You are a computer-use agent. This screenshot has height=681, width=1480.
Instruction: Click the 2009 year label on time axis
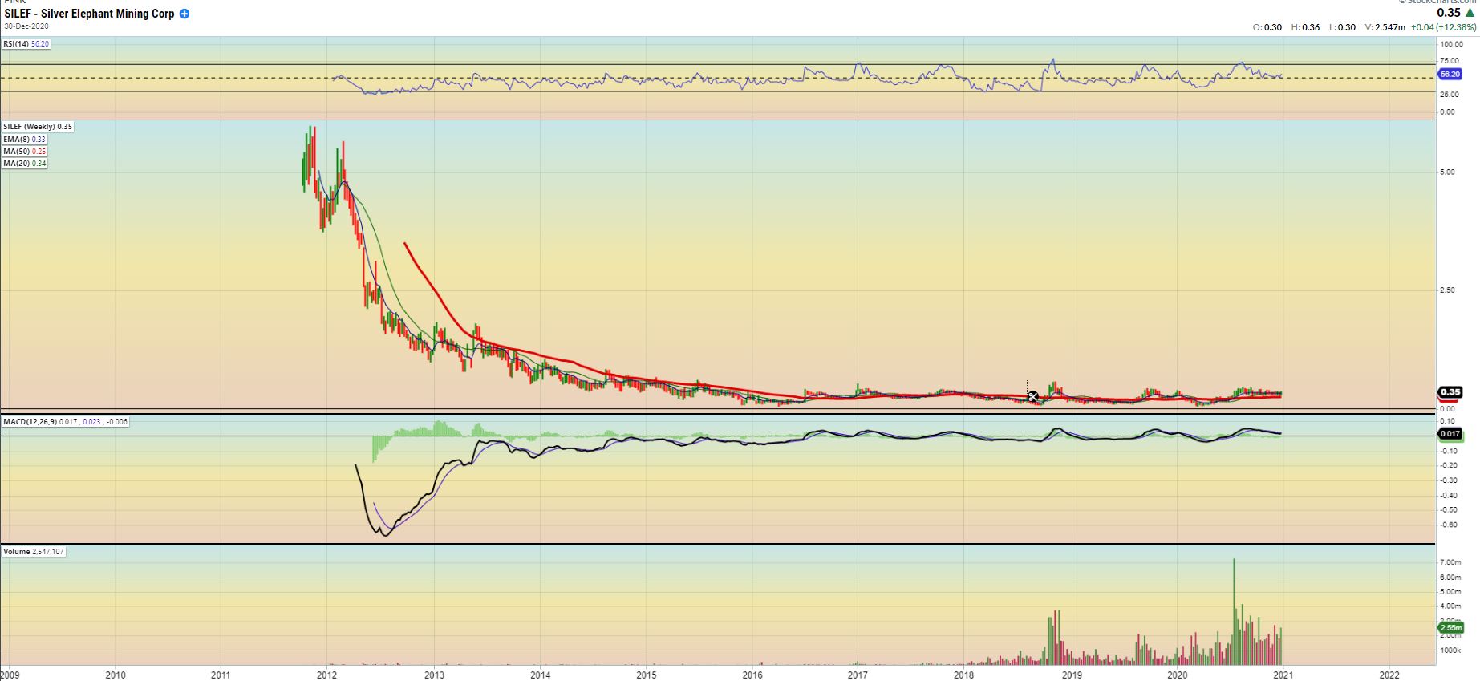click(x=10, y=675)
